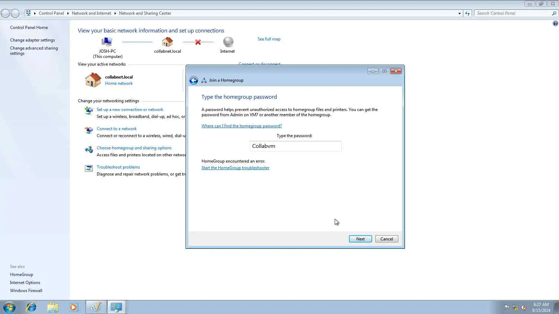The height and width of the screenshot is (314, 559).
Task: Click the homegroup icon in the wizard title
Action: 204,80
